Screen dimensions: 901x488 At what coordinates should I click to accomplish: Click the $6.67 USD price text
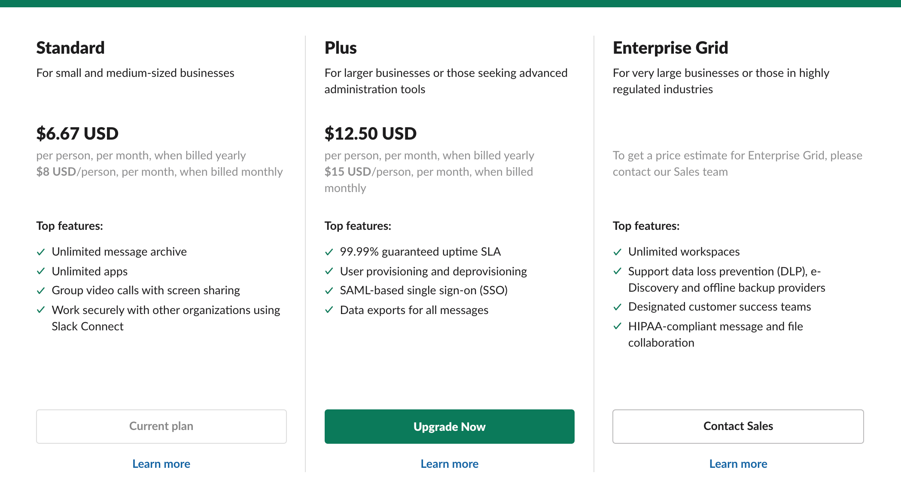(x=77, y=134)
